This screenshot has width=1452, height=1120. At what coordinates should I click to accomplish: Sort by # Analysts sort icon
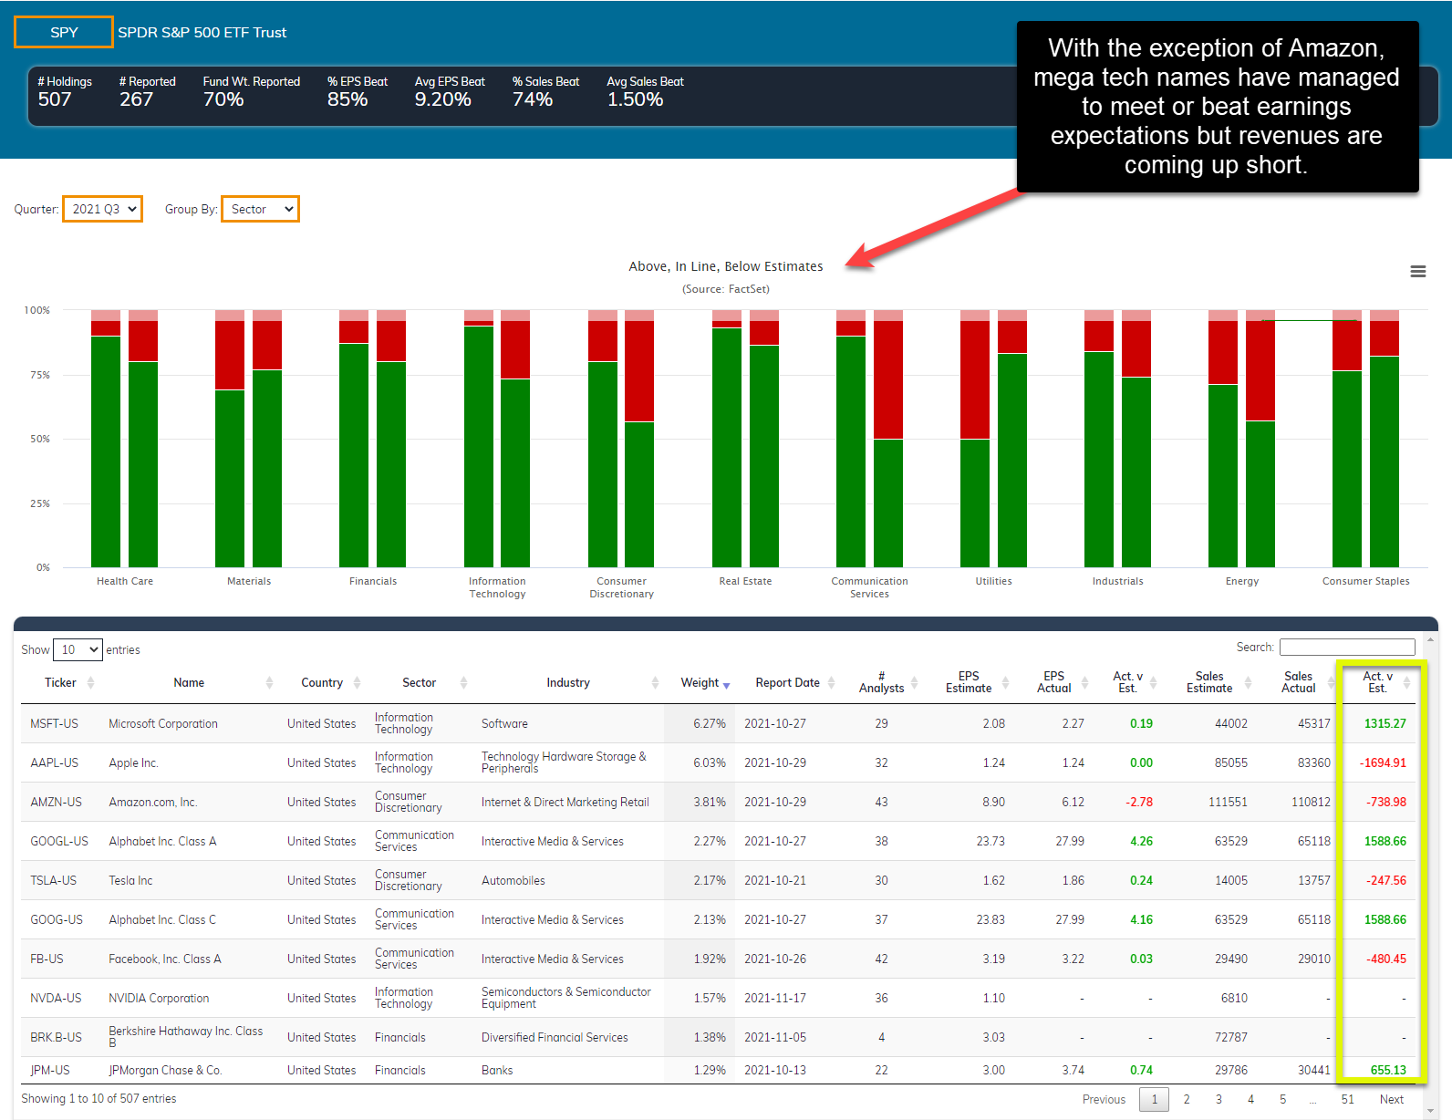pos(914,683)
